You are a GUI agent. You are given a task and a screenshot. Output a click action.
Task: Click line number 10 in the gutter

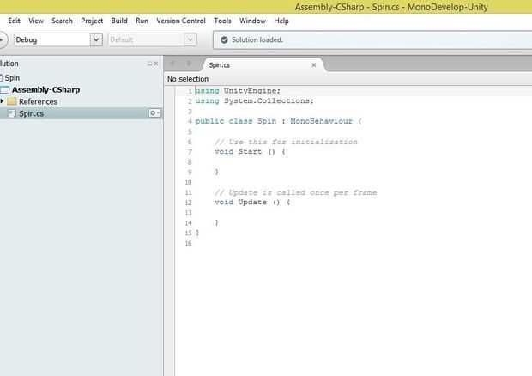point(188,182)
